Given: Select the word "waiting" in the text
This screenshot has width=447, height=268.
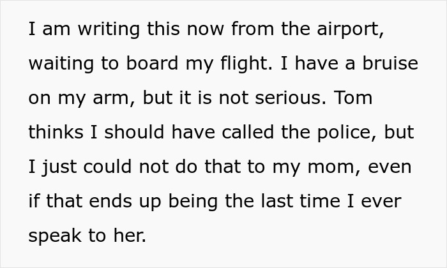Looking at the screenshot, I should coord(61,64).
